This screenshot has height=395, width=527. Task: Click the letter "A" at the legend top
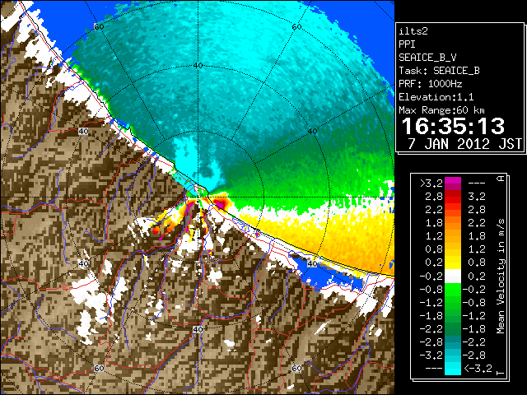(501, 179)
